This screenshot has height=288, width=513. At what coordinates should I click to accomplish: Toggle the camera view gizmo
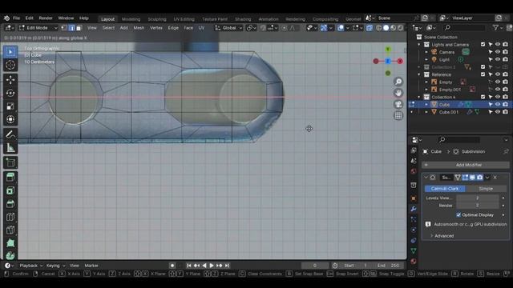tap(398, 104)
